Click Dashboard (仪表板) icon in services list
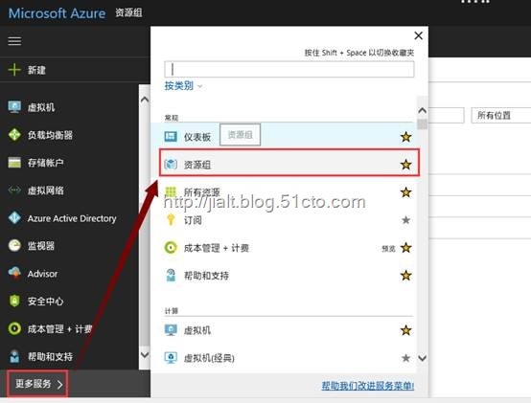This screenshot has width=531, height=403. tap(171, 137)
